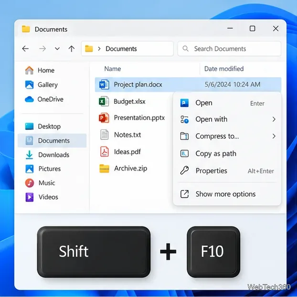Image resolution: width=297 pixels, height=297 pixels.
Task: Click Documents in the address bar
Action: coord(121,49)
